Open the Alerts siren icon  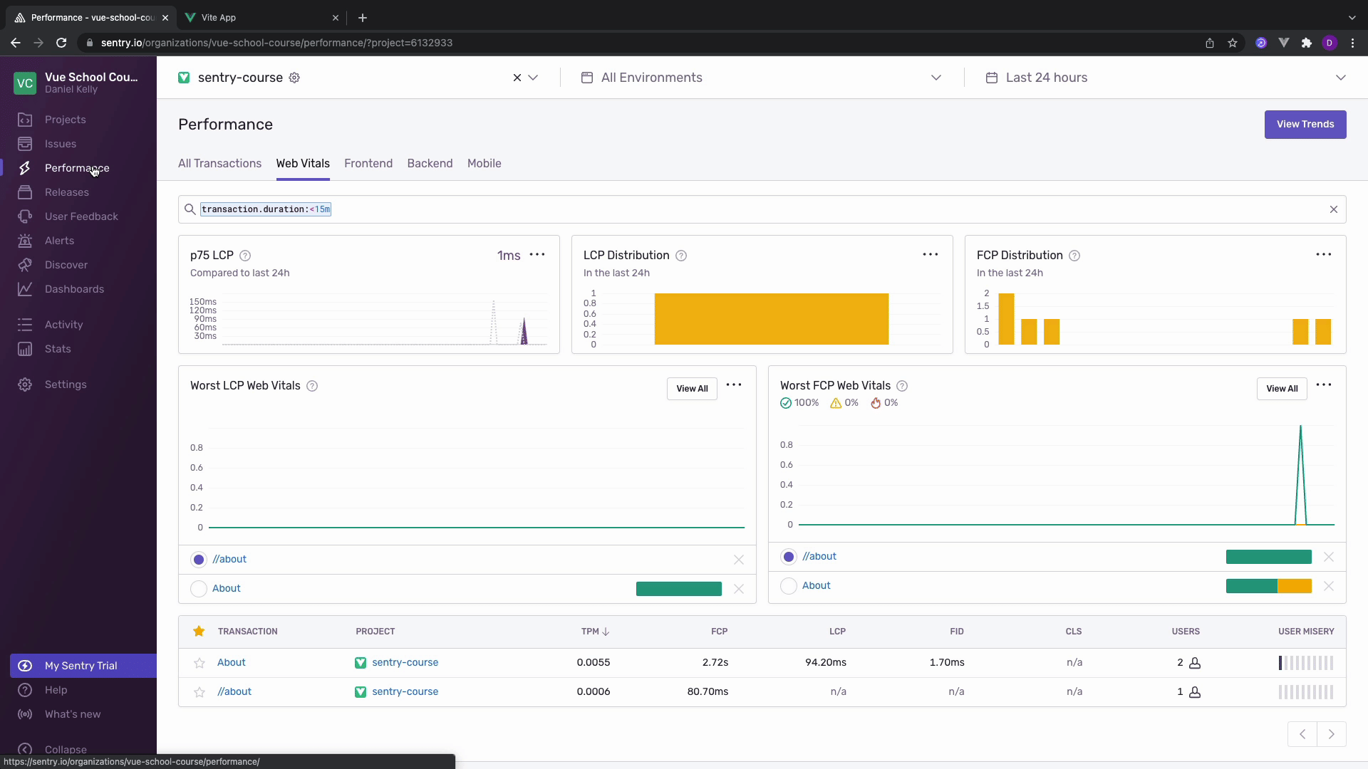coord(25,241)
